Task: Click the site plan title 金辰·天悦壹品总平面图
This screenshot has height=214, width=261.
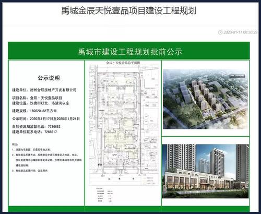Action: click(123, 63)
